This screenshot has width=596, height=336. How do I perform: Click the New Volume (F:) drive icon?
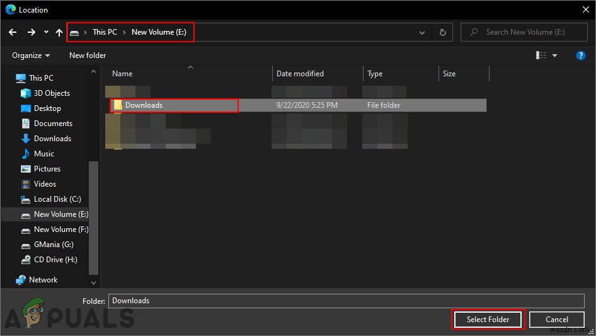tap(25, 231)
